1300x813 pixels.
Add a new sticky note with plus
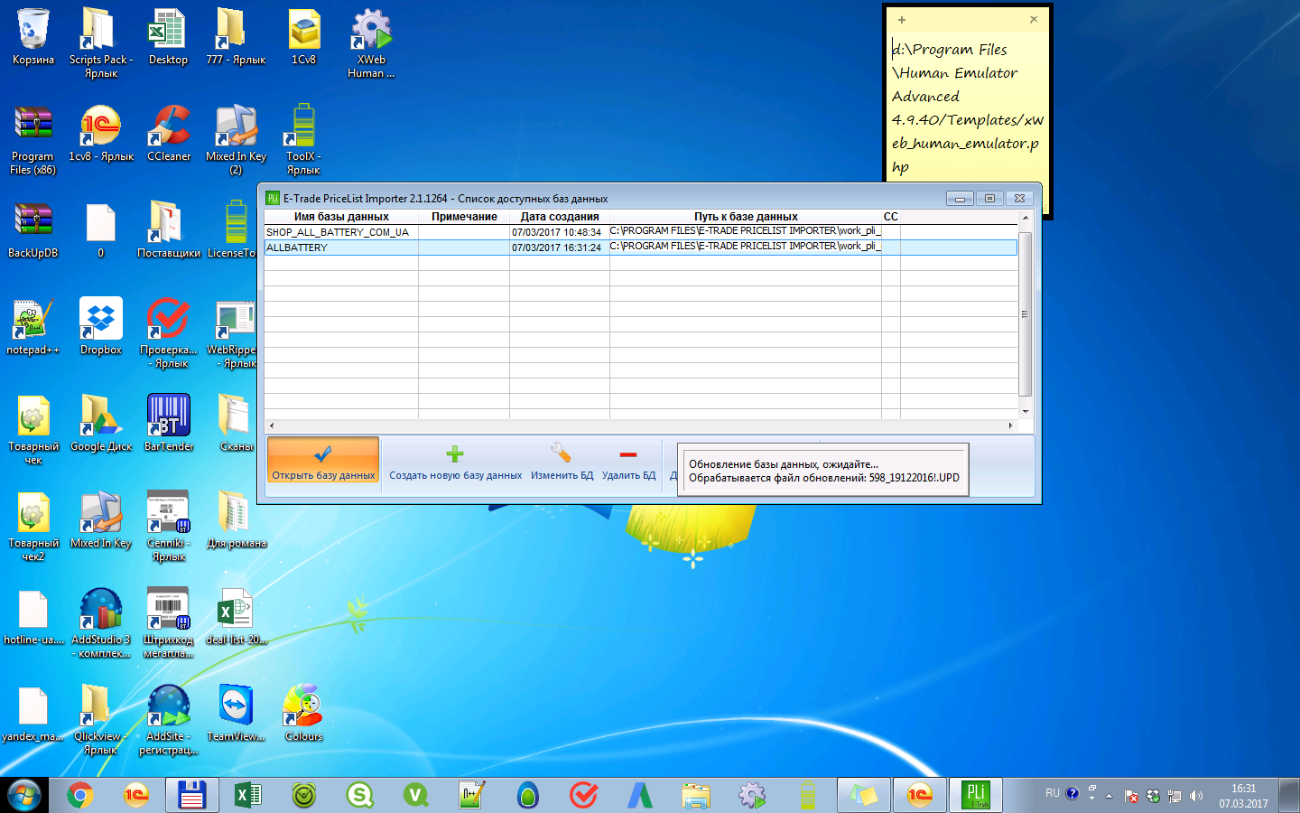coord(901,19)
